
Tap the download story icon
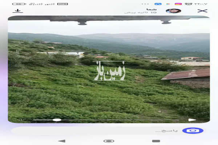pos(16,11)
